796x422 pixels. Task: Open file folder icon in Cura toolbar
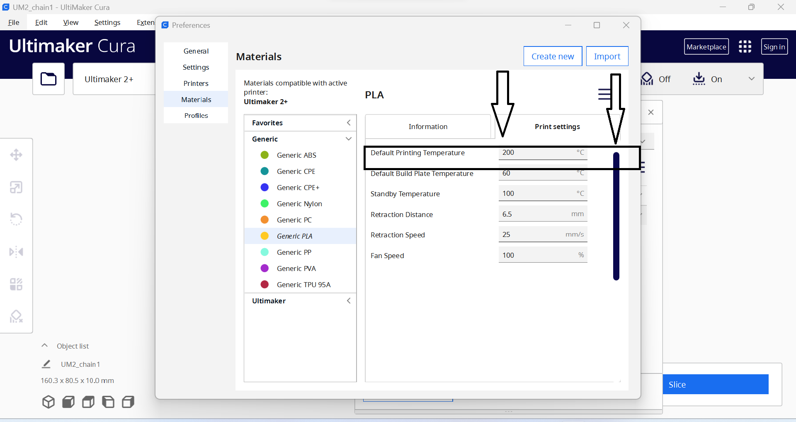coord(49,79)
